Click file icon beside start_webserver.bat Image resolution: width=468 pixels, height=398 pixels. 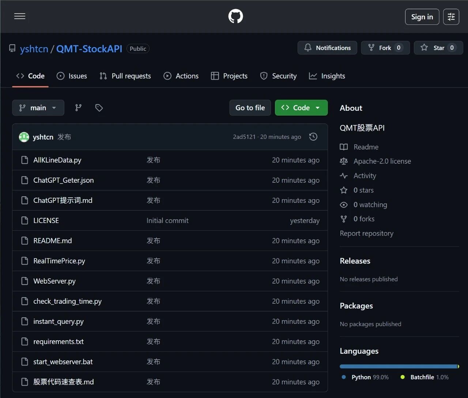[24, 362]
